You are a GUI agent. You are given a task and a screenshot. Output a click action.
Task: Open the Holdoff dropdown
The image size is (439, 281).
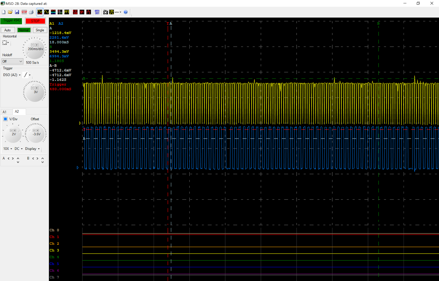click(x=12, y=61)
